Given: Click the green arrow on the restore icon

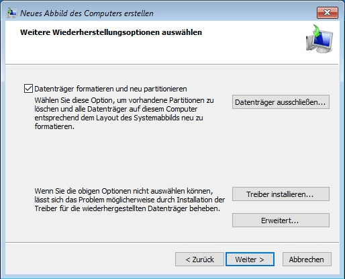Looking at the screenshot, I should tap(317, 31).
